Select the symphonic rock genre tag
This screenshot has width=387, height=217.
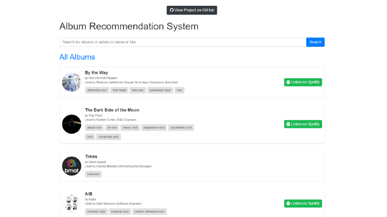coord(109,137)
